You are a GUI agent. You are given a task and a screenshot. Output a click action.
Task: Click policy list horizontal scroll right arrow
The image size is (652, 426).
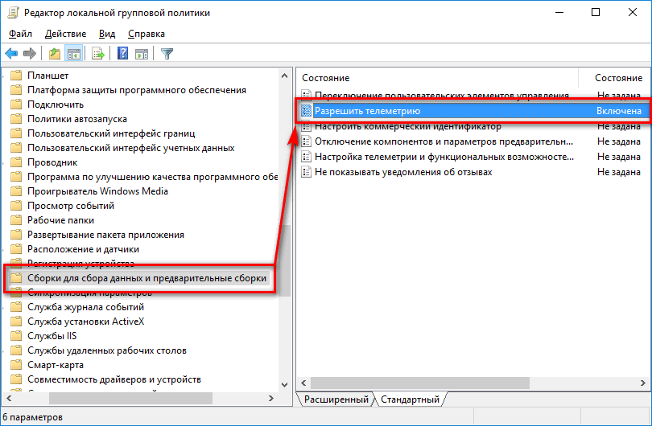[x=643, y=383]
